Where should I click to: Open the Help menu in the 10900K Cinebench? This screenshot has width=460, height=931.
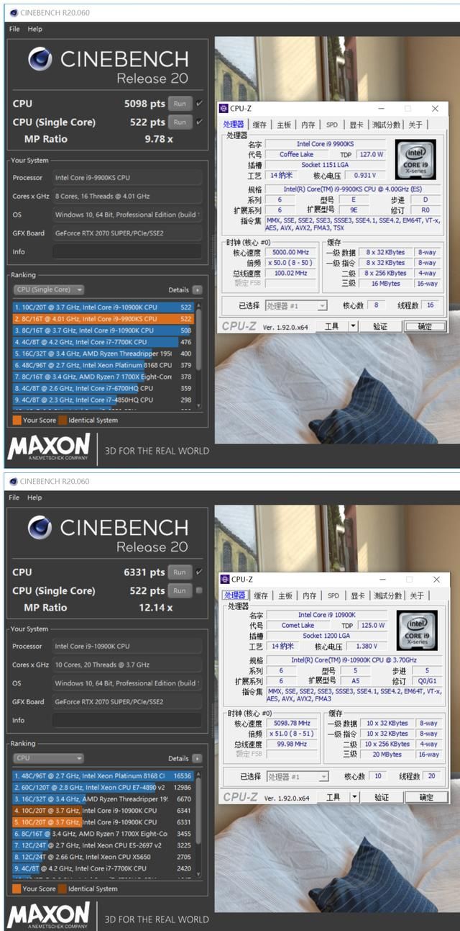click(x=34, y=498)
